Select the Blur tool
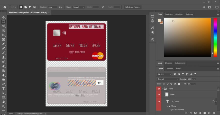 coord(3,75)
